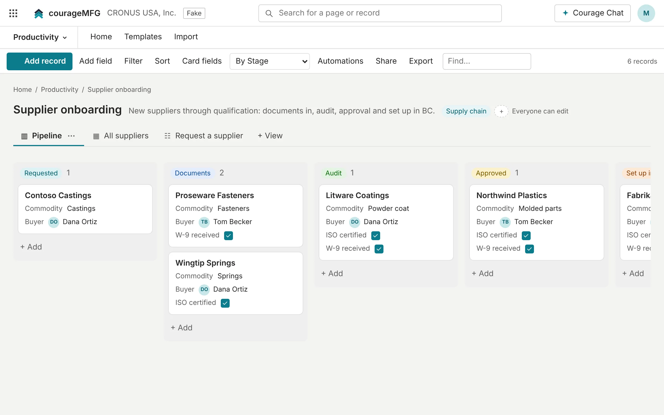
Task: Click the dashed plus share circle
Action: [501, 111]
